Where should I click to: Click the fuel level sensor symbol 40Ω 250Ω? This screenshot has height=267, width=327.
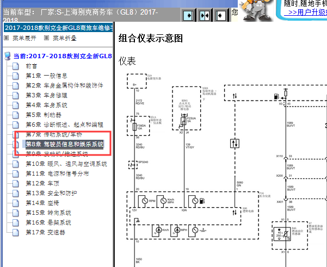[282, 234]
